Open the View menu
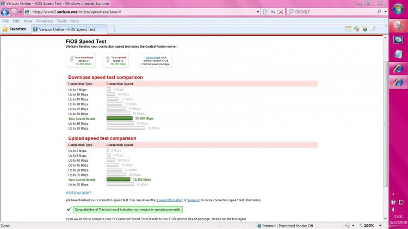 [x=28, y=21]
